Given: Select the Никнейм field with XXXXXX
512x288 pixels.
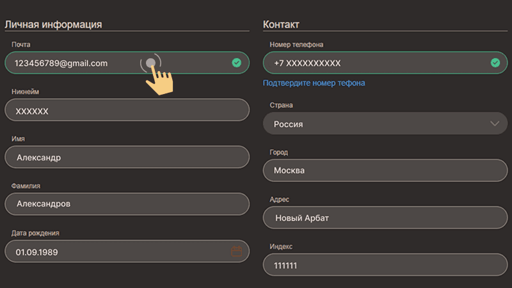Looking at the screenshot, I should point(127,110).
